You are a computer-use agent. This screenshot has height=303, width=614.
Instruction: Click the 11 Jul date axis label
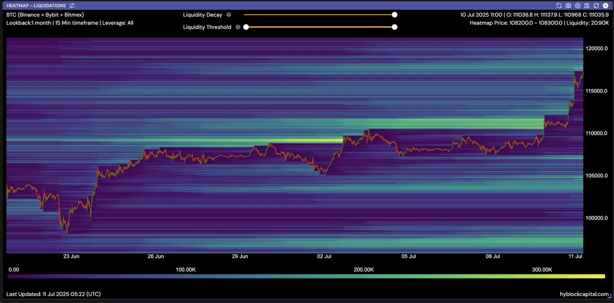(576, 257)
